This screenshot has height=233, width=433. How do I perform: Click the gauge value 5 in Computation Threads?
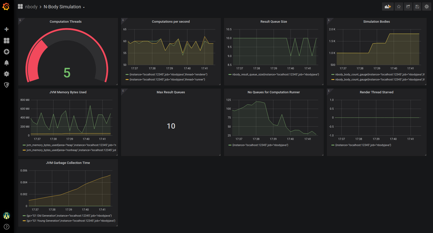(x=67, y=73)
